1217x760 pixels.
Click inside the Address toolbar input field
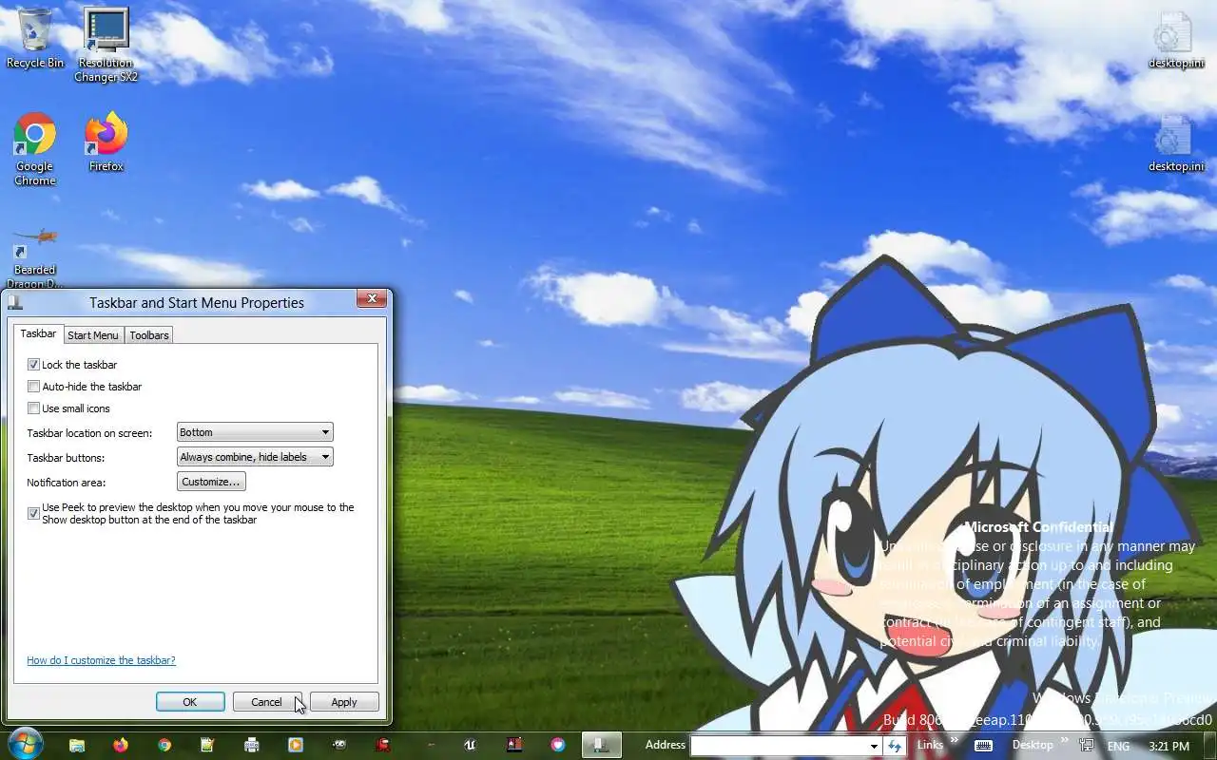tap(779, 747)
